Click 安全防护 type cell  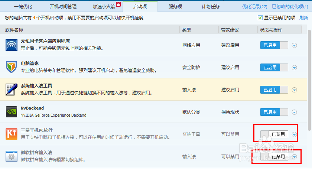(191, 68)
